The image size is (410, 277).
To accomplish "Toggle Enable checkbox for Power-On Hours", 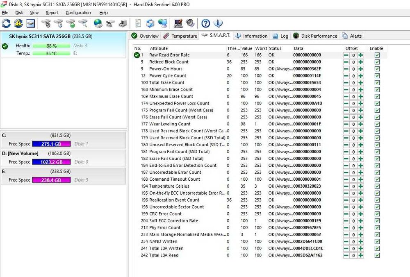I will 377,69.
